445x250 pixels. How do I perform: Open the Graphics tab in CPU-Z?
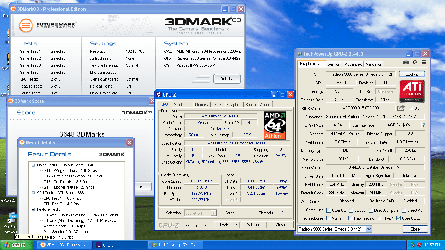tap(234, 105)
